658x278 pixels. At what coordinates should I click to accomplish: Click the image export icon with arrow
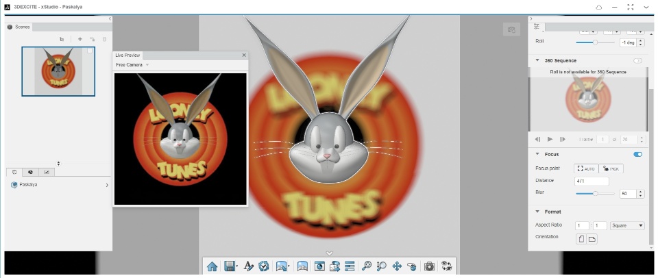coord(281,266)
